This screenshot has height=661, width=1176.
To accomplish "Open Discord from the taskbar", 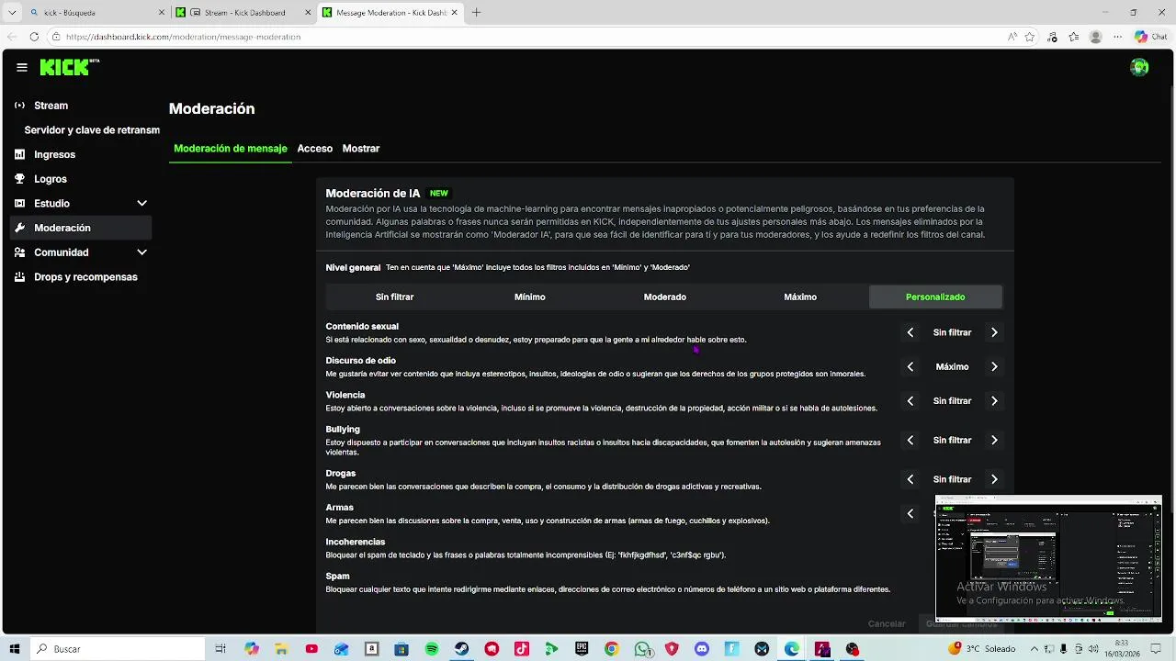I will [x=702, y=649].
